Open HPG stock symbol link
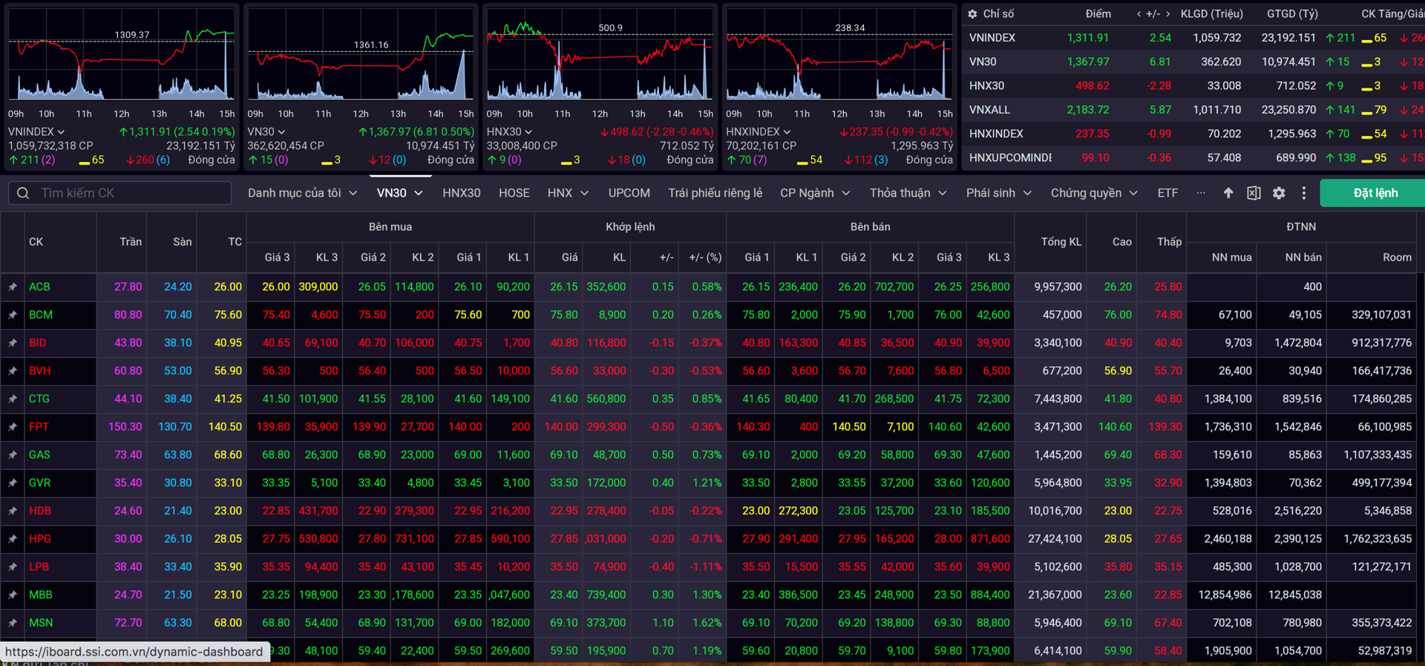1425x666 pixels. tap(40, 539)
